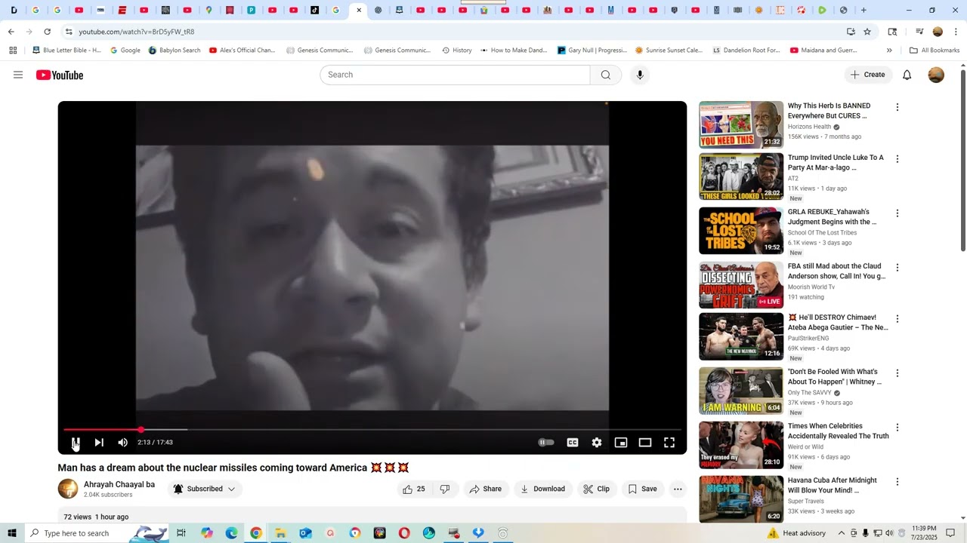Open Chrome three-dot menu
Screen dimensions: 967x543
tap(956, 32)
